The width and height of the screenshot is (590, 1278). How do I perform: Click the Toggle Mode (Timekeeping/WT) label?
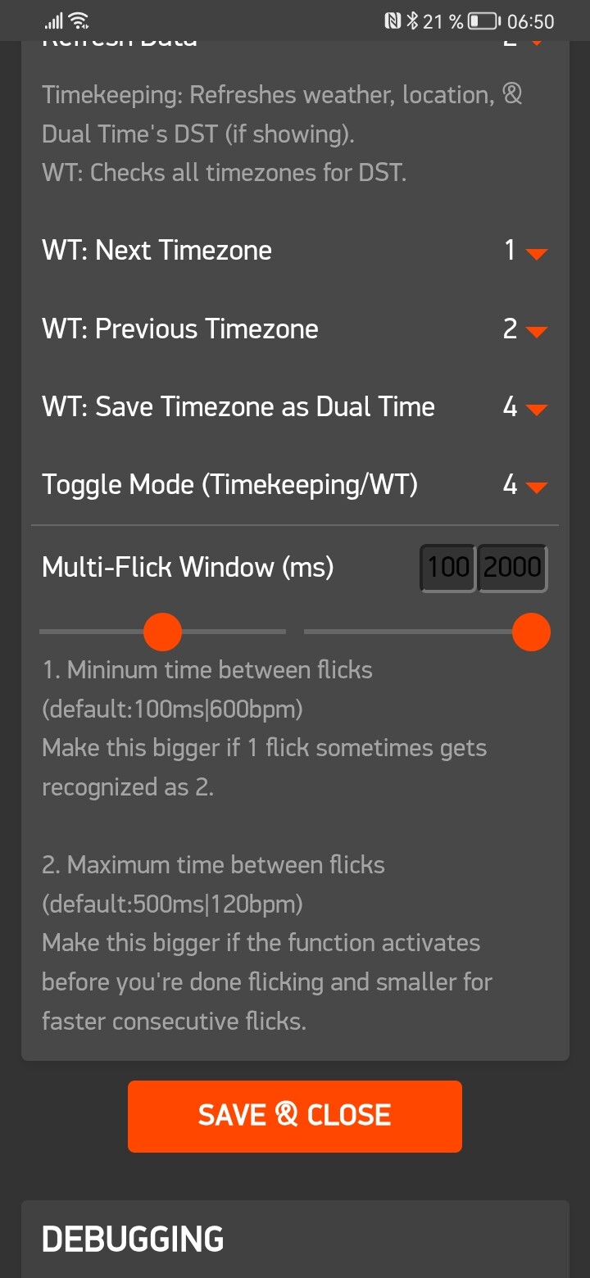pyautogui.click(x=229, y=485)
